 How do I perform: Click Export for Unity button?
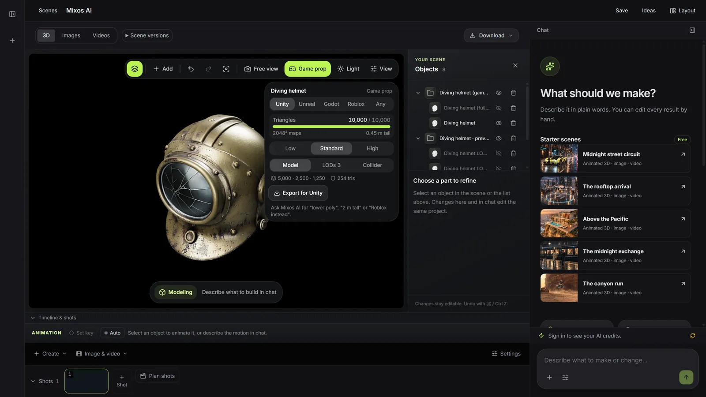298,193
